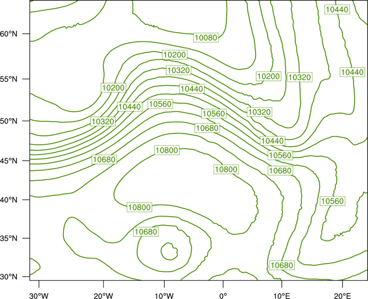368x299 pixels.
Task: Click the 10800 label nearest 0° longitude
Action: coord(226,169)
